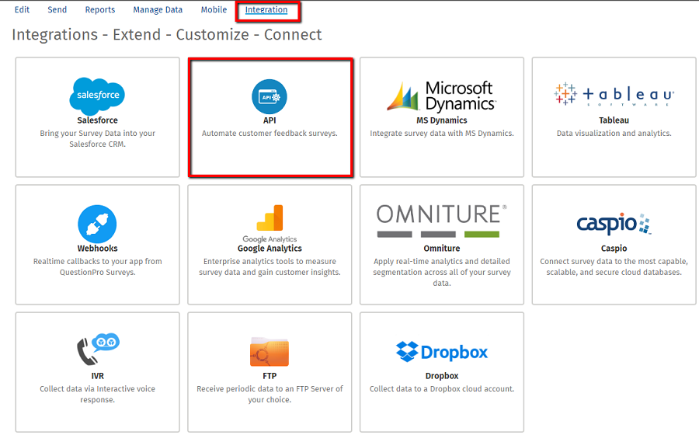Viewport: 699px width, 435px height.
Task: Click the Caspio logo
Action: (614, 224)
